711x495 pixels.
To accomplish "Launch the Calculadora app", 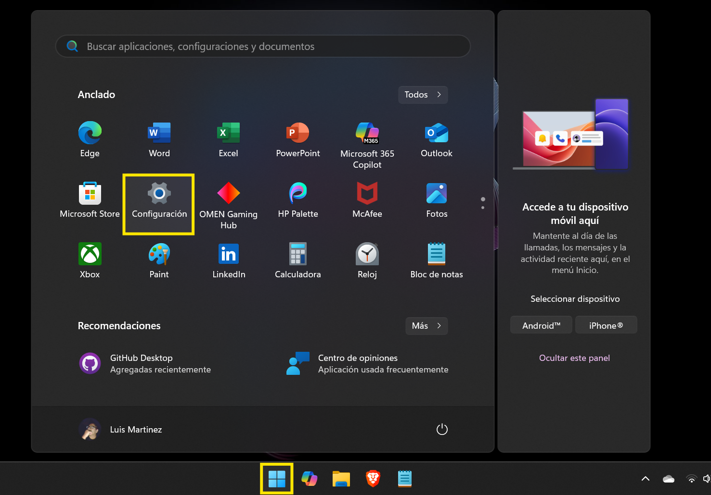I will pos(297,260).
